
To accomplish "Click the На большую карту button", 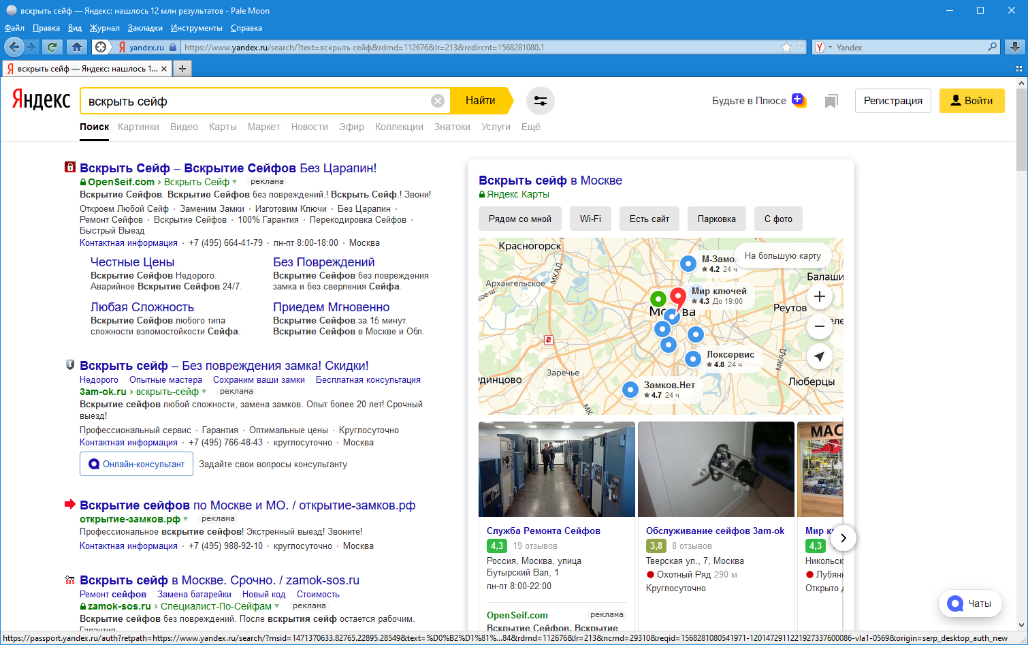I will pyautogui.click(x=783, y=255).
